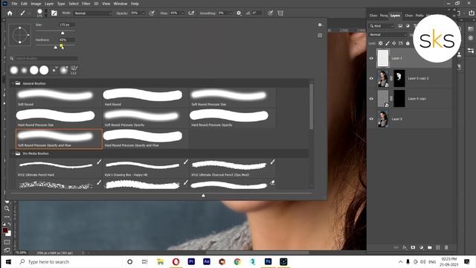The width and height of the screenshot is (476, 268).
Task: Collapse the Dry Media Brushes folder
Action: [x=13, y=153]
